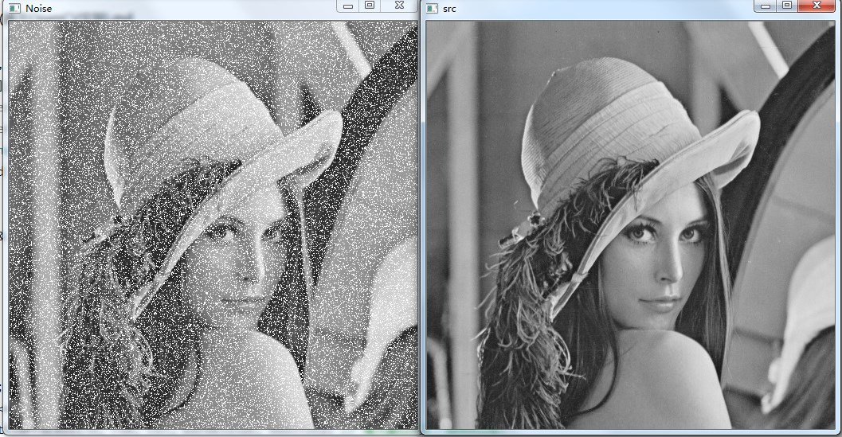Click the src window's title bar icon

pos(432,8)
